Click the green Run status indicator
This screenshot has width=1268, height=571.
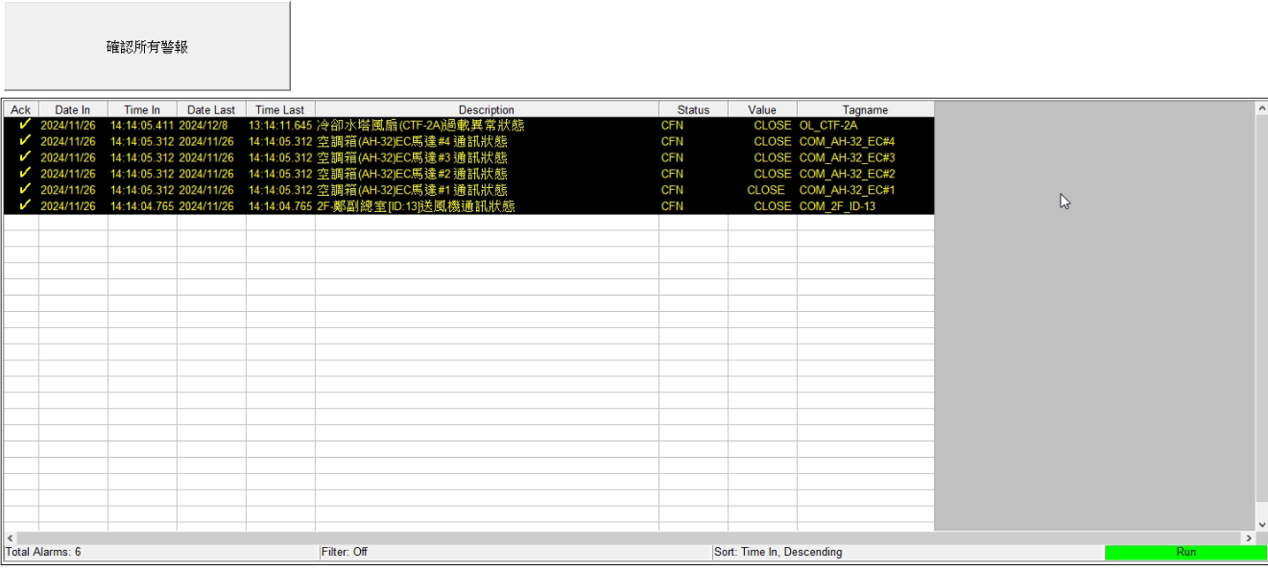click(1185, 553)
